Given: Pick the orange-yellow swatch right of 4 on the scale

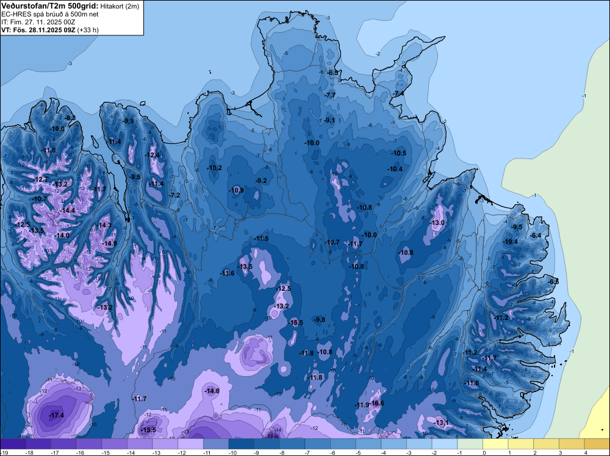Looking at the screenshot, I should point(597,444).
